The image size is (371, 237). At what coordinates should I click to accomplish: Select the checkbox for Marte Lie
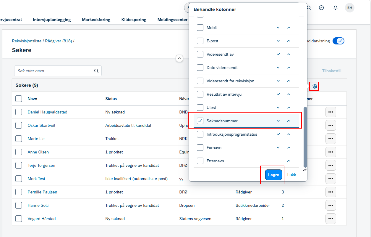click(x=19, y=139)
